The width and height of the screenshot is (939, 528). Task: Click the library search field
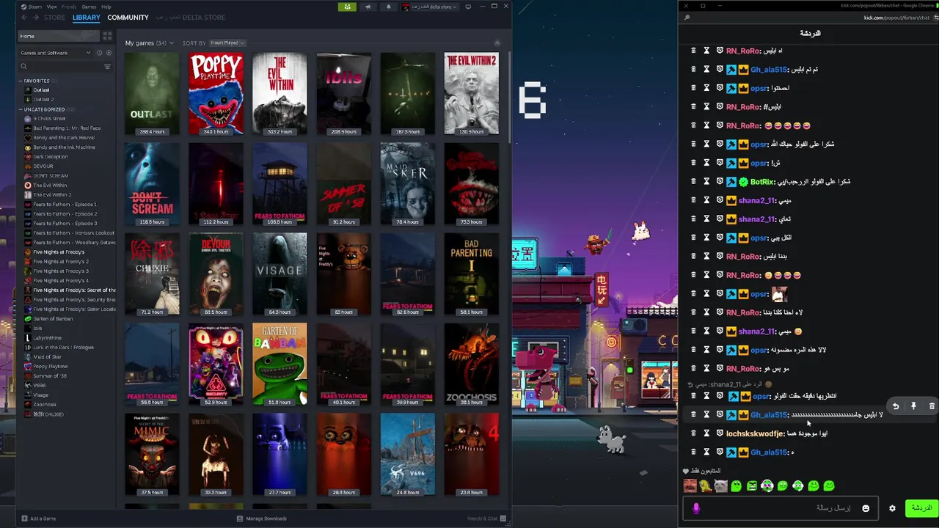(x=65, y=67)
